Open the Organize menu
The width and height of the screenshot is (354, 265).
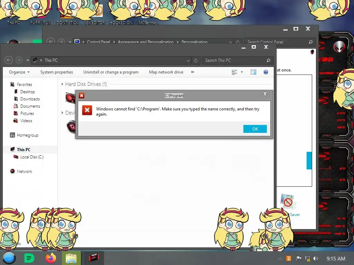(x=19, y=72)
